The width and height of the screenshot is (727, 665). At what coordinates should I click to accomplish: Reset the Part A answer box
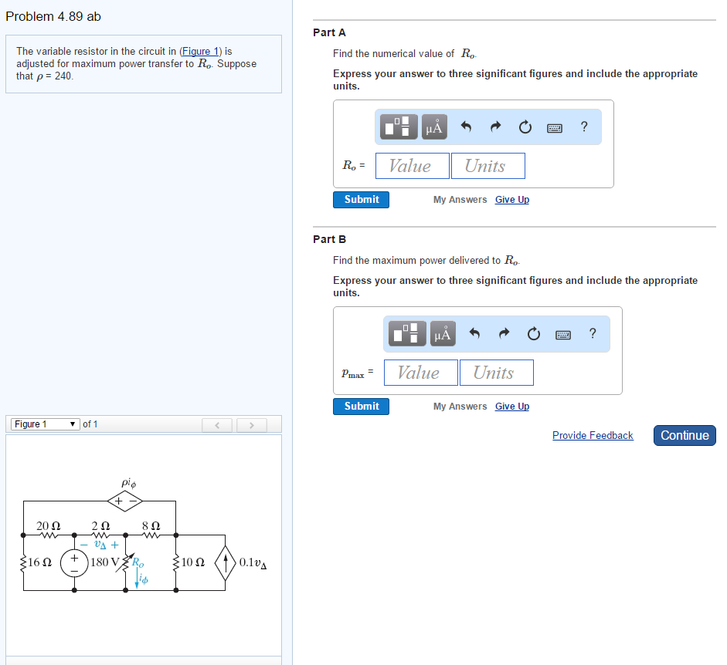525,127
